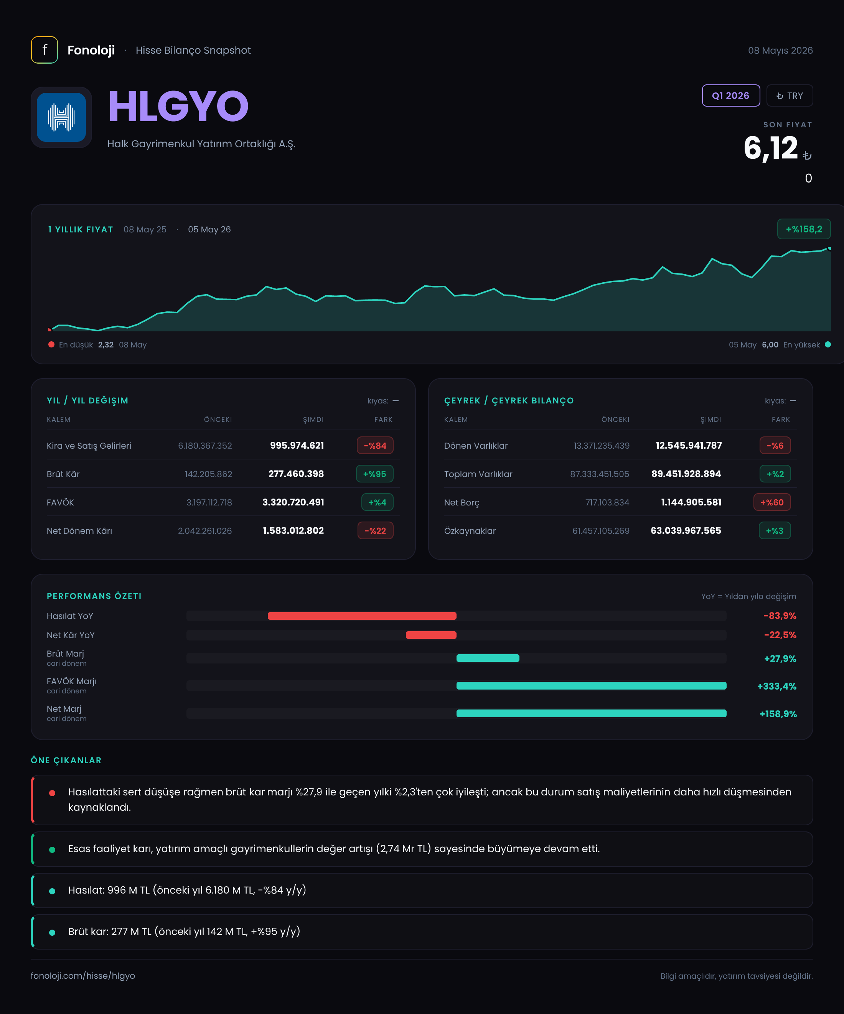Click the value 995.974.621 in the table
Image resolution: width=844 pixels, height=1014 pixels.
click(297, 446)
